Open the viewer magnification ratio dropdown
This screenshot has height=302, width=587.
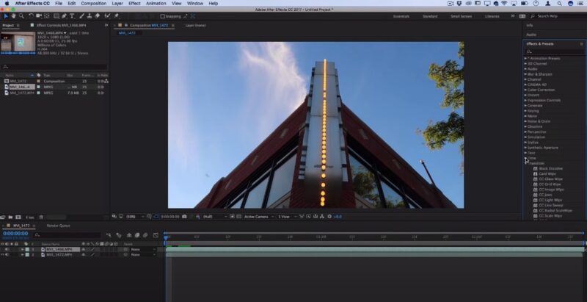coord(135,217)
